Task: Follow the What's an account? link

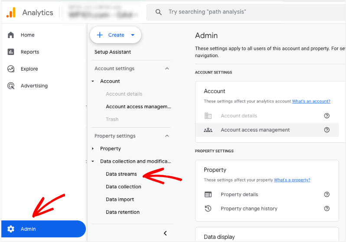Action: click(x=311, y=101)
